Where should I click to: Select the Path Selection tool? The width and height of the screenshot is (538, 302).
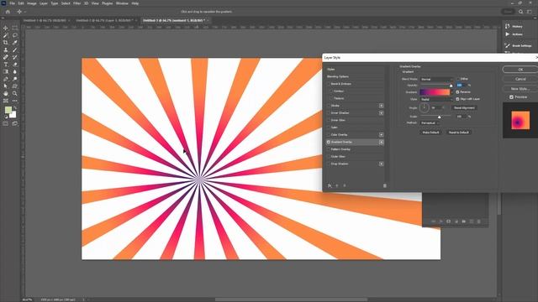(6, 86)
